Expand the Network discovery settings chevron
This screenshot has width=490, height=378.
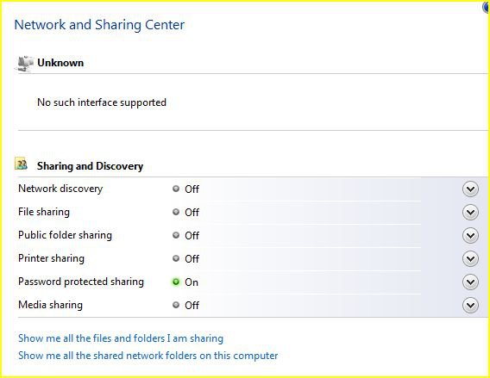(x=470, y=189)
